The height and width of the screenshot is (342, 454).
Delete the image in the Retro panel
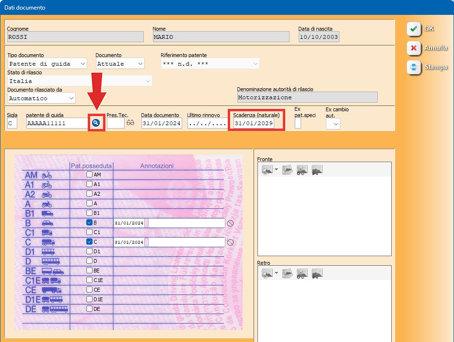317,273
